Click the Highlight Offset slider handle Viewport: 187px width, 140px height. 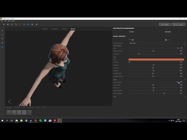coord(153,73)
